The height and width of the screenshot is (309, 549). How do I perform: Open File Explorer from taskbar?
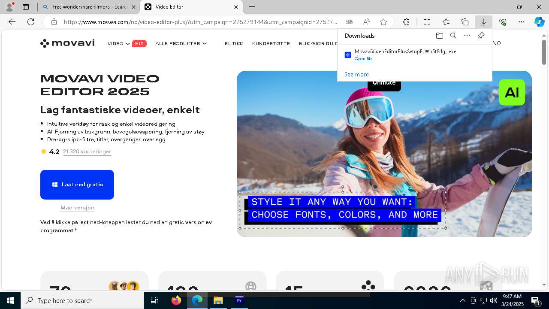tap(218, 300)
